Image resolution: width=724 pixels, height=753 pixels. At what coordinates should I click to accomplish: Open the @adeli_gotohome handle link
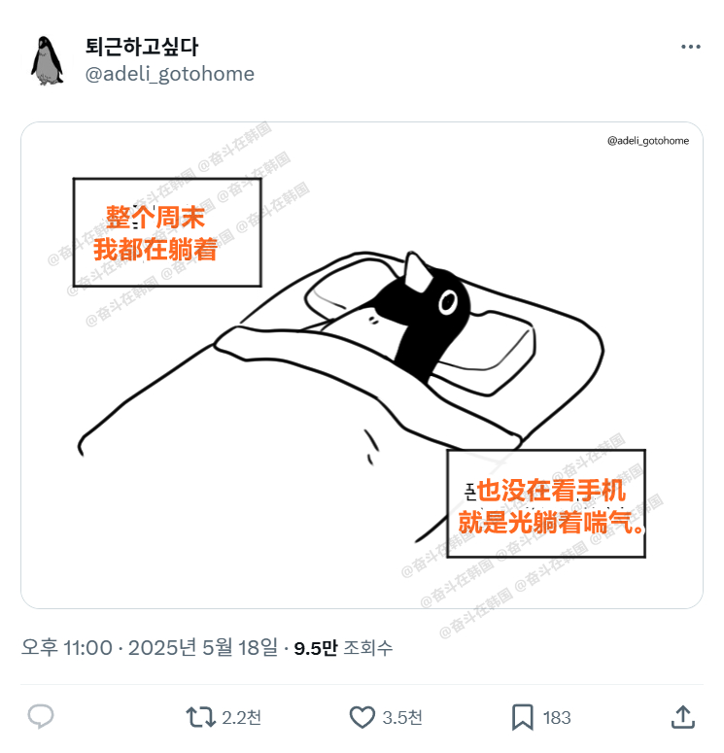pos(170,74)
